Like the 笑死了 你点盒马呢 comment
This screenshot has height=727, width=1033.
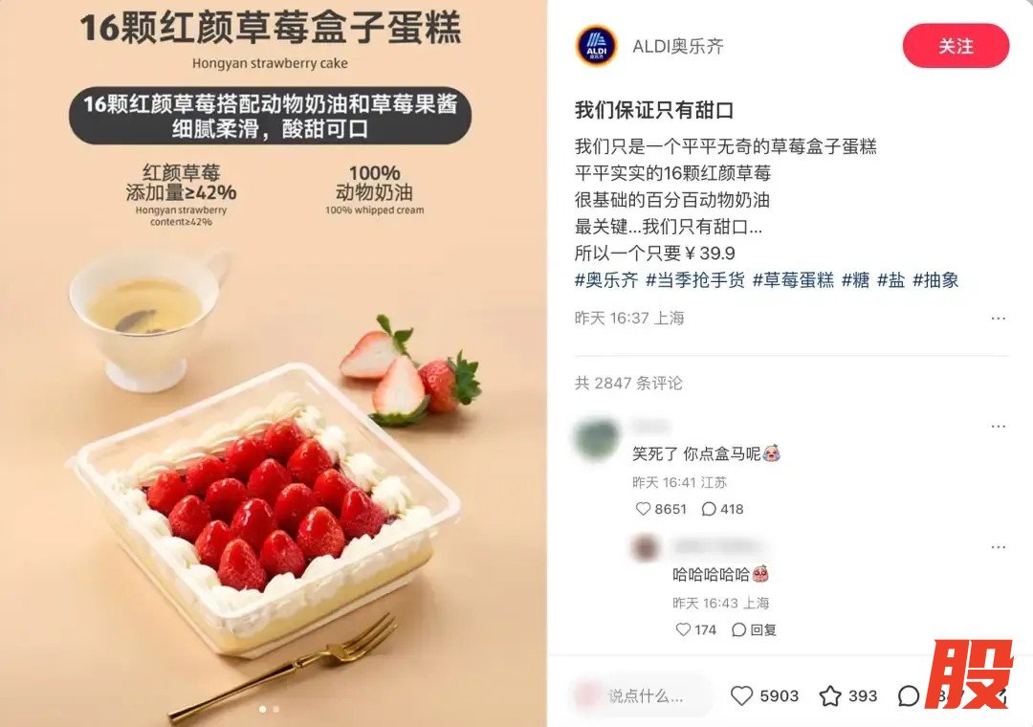click(x=643, y=509)
